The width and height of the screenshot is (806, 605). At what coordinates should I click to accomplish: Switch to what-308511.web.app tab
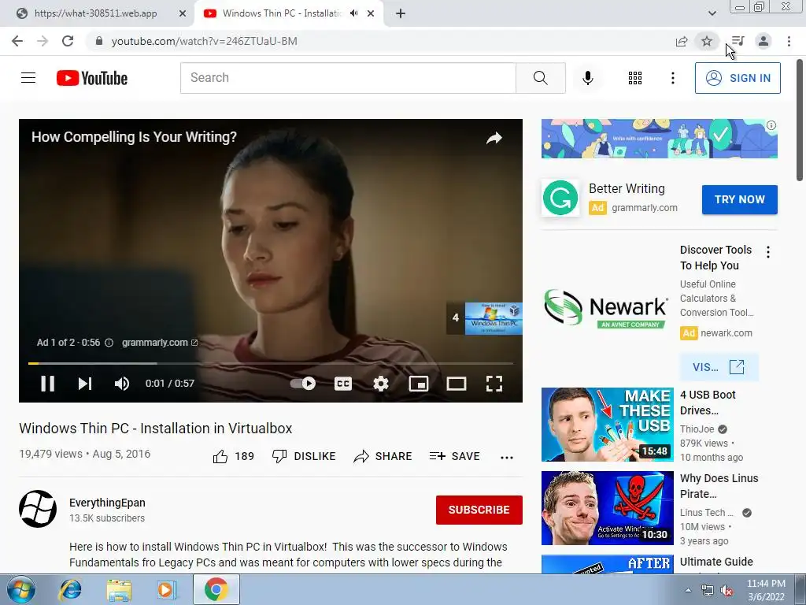[x=95, y=13]
